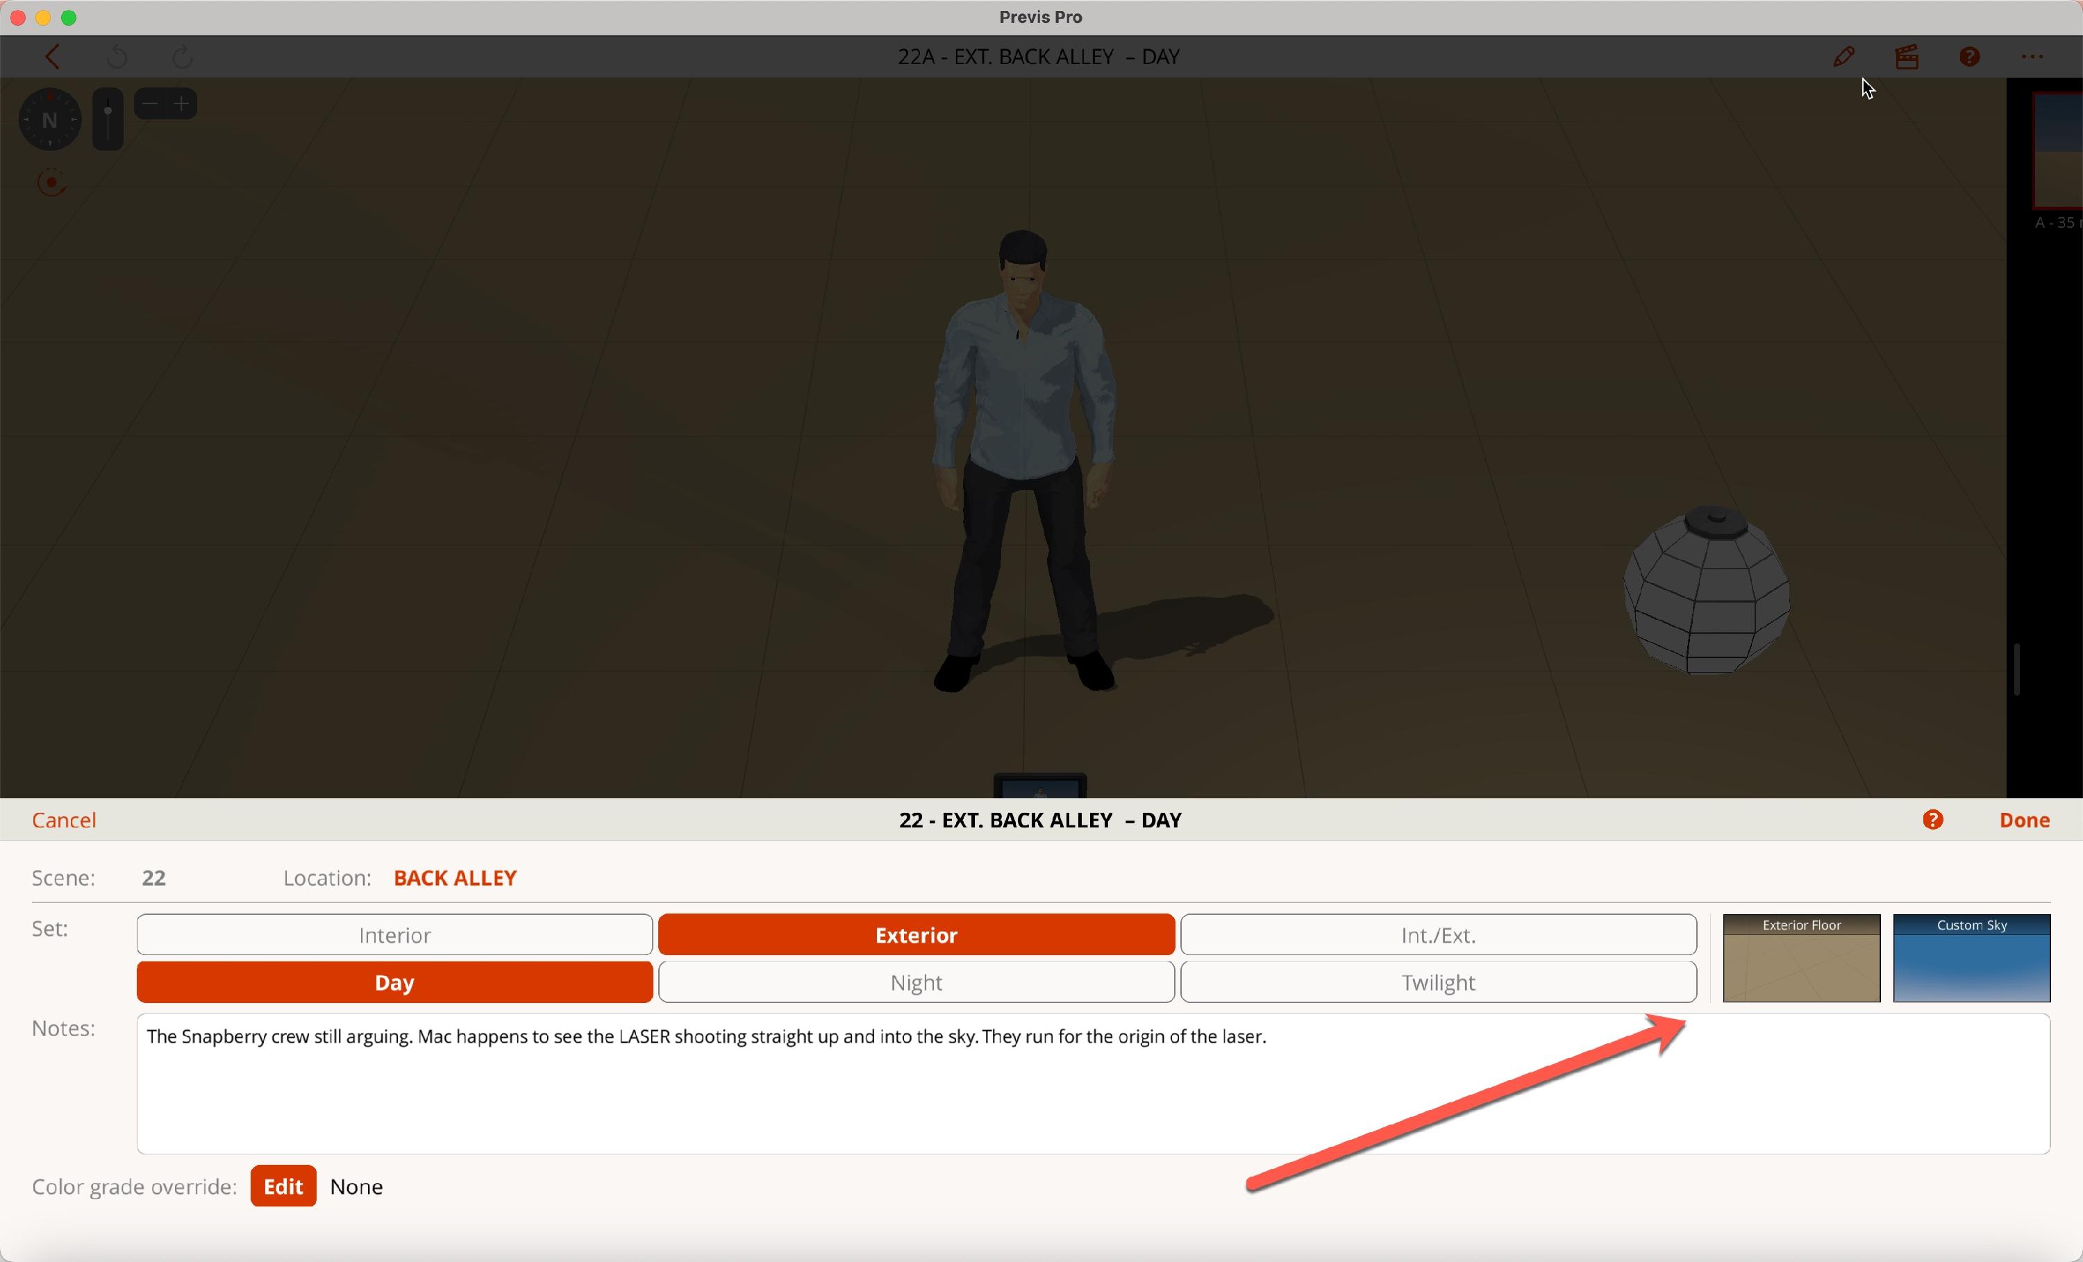Zoom in with the plus control
Viewport: 2083px width, 1262px height.
point(182,103)
